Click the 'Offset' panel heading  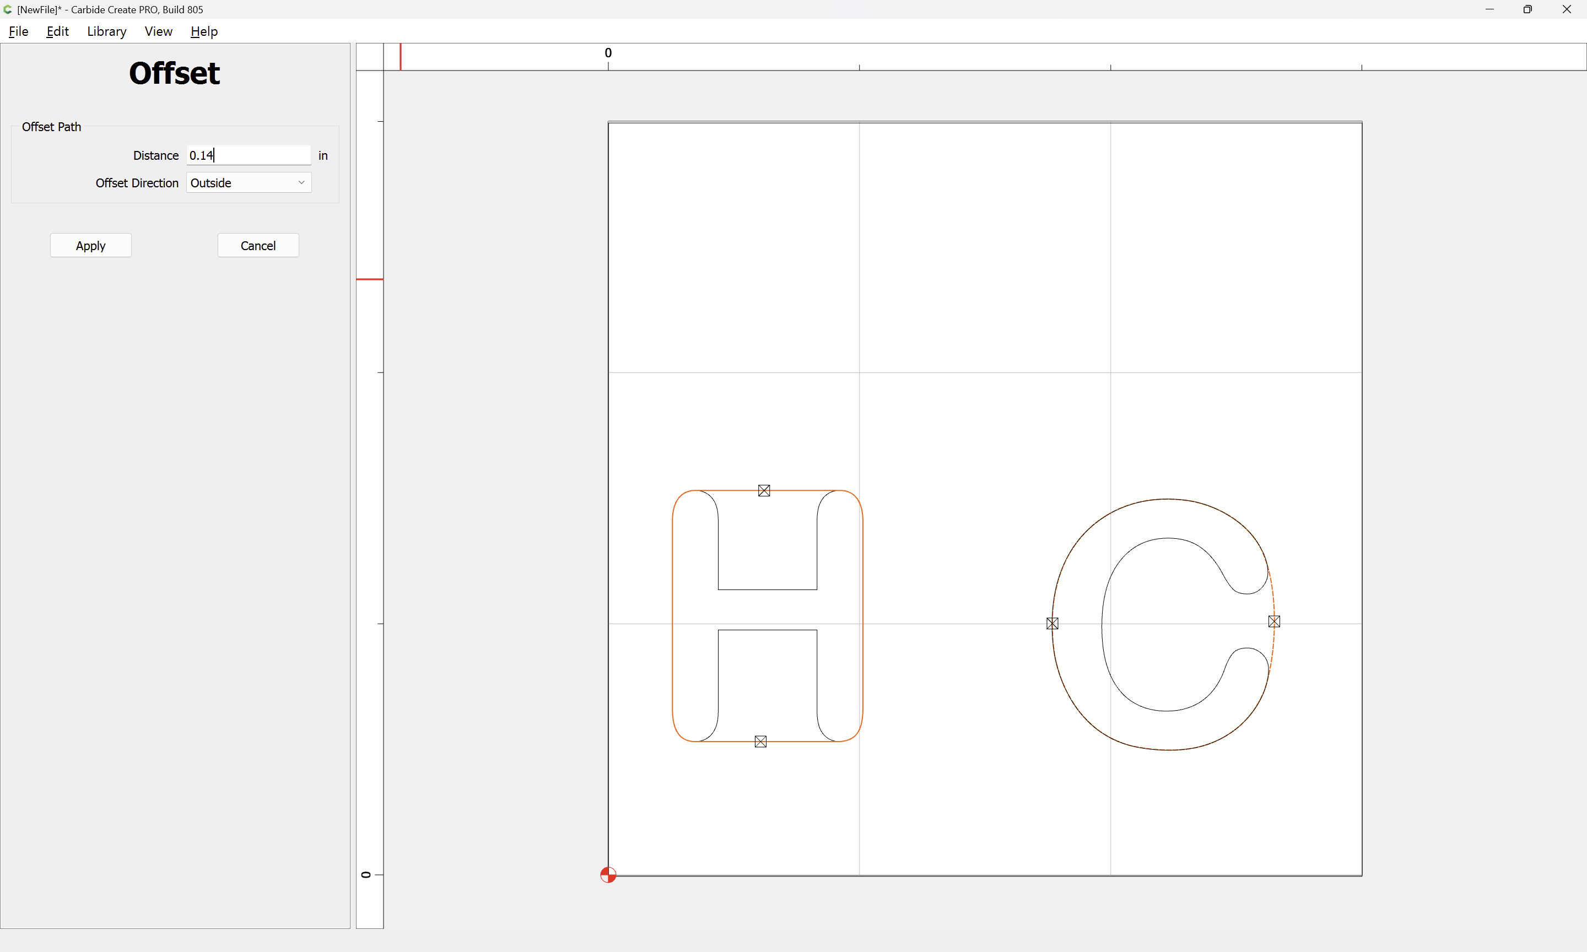(175, 73)
